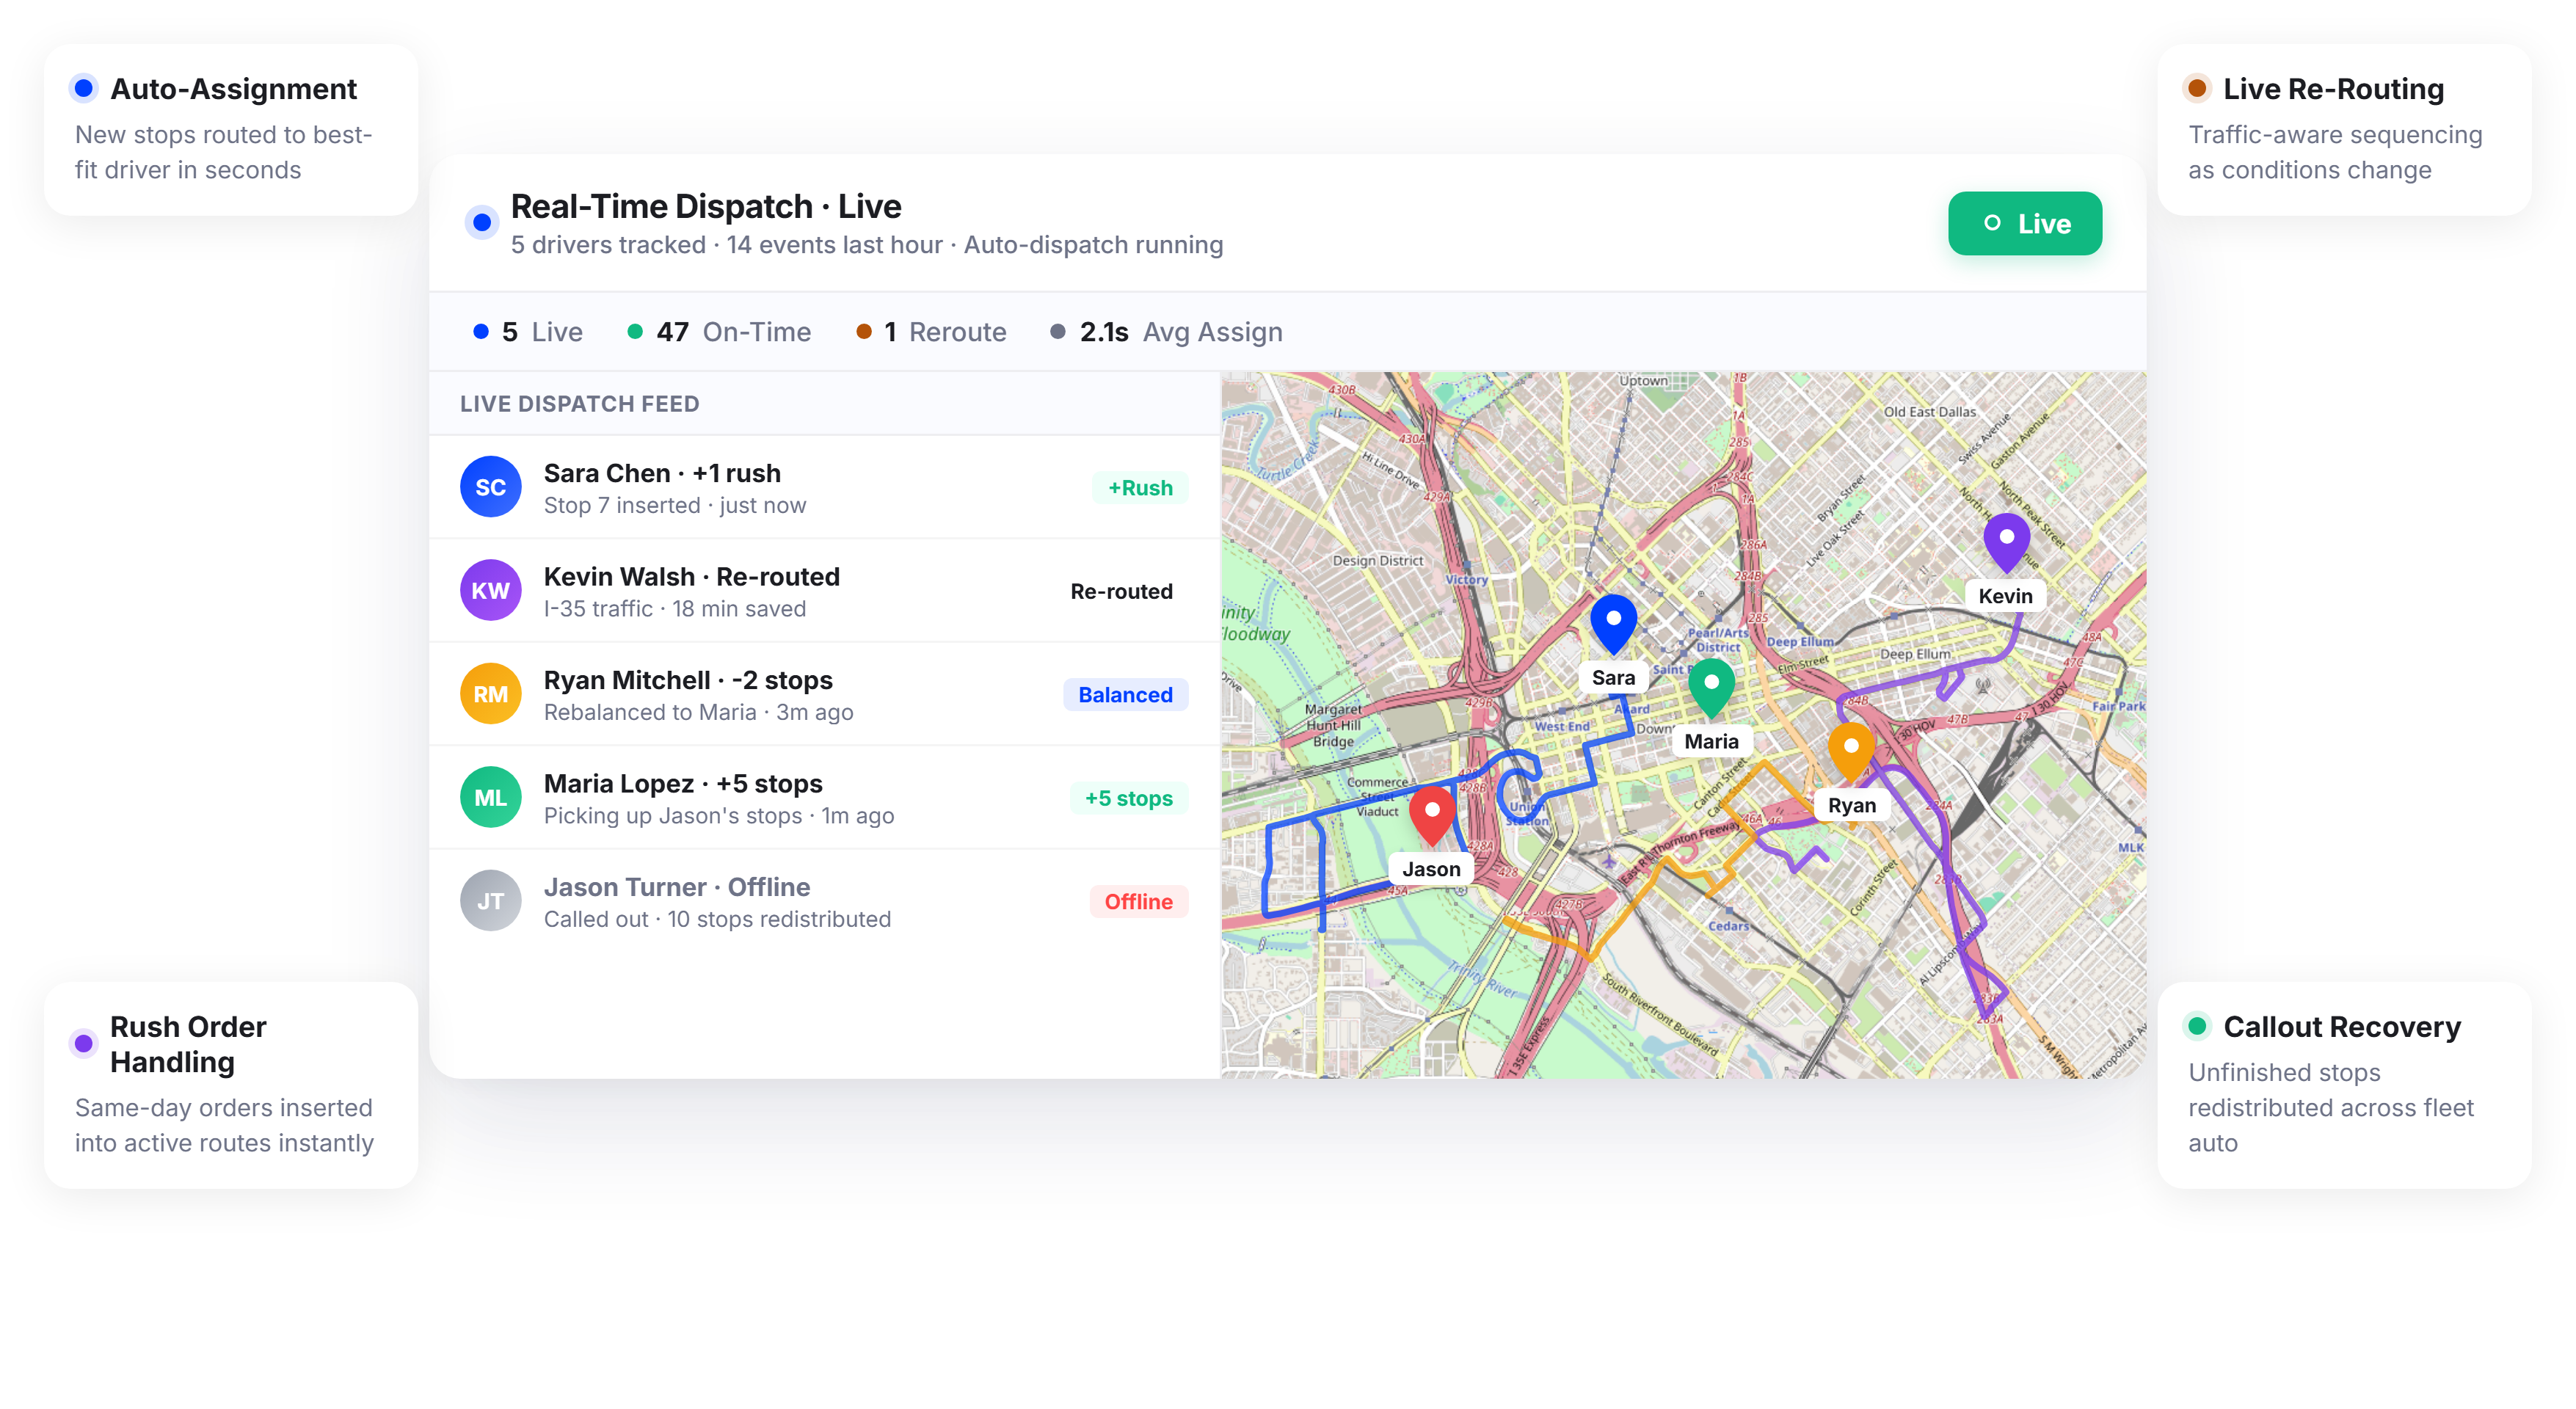Click 'Stop 7 inserted · just now' text
This screenshot has height=1409, width=2576.
pyautogui.click(x=675, y=506)
